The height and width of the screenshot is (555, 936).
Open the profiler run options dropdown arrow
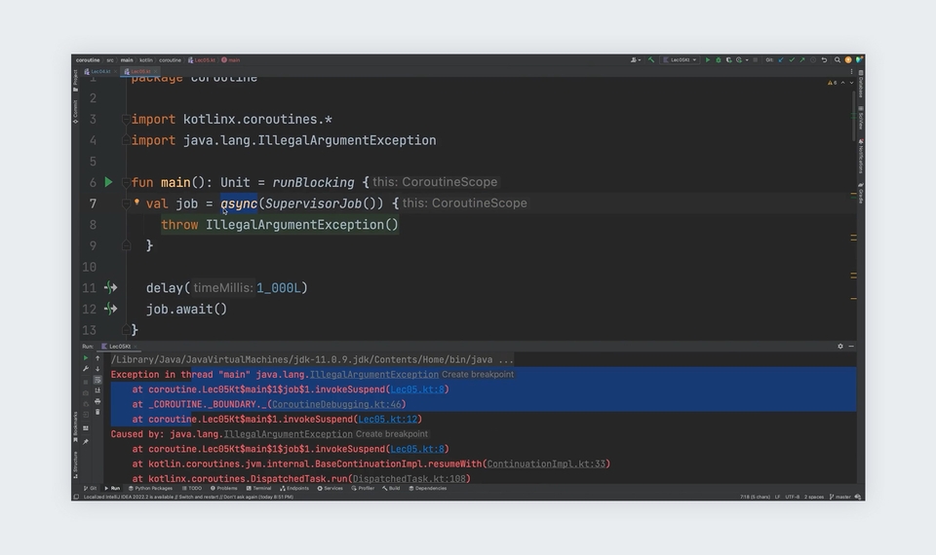[747, 60]
